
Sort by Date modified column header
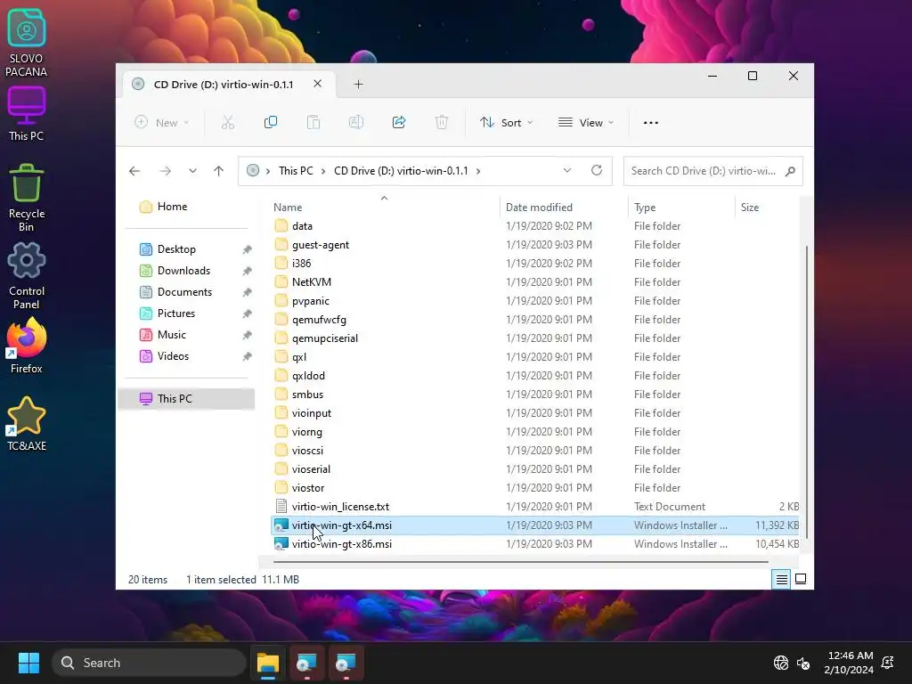tap(563, 207)
